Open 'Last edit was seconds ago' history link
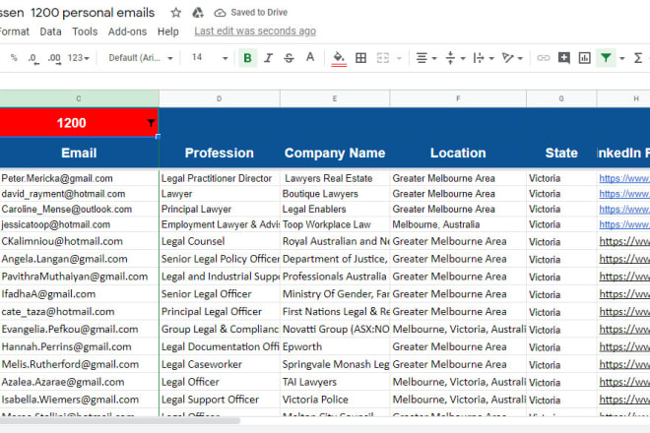Screen dimensions: 650x433 click(255, 31)
